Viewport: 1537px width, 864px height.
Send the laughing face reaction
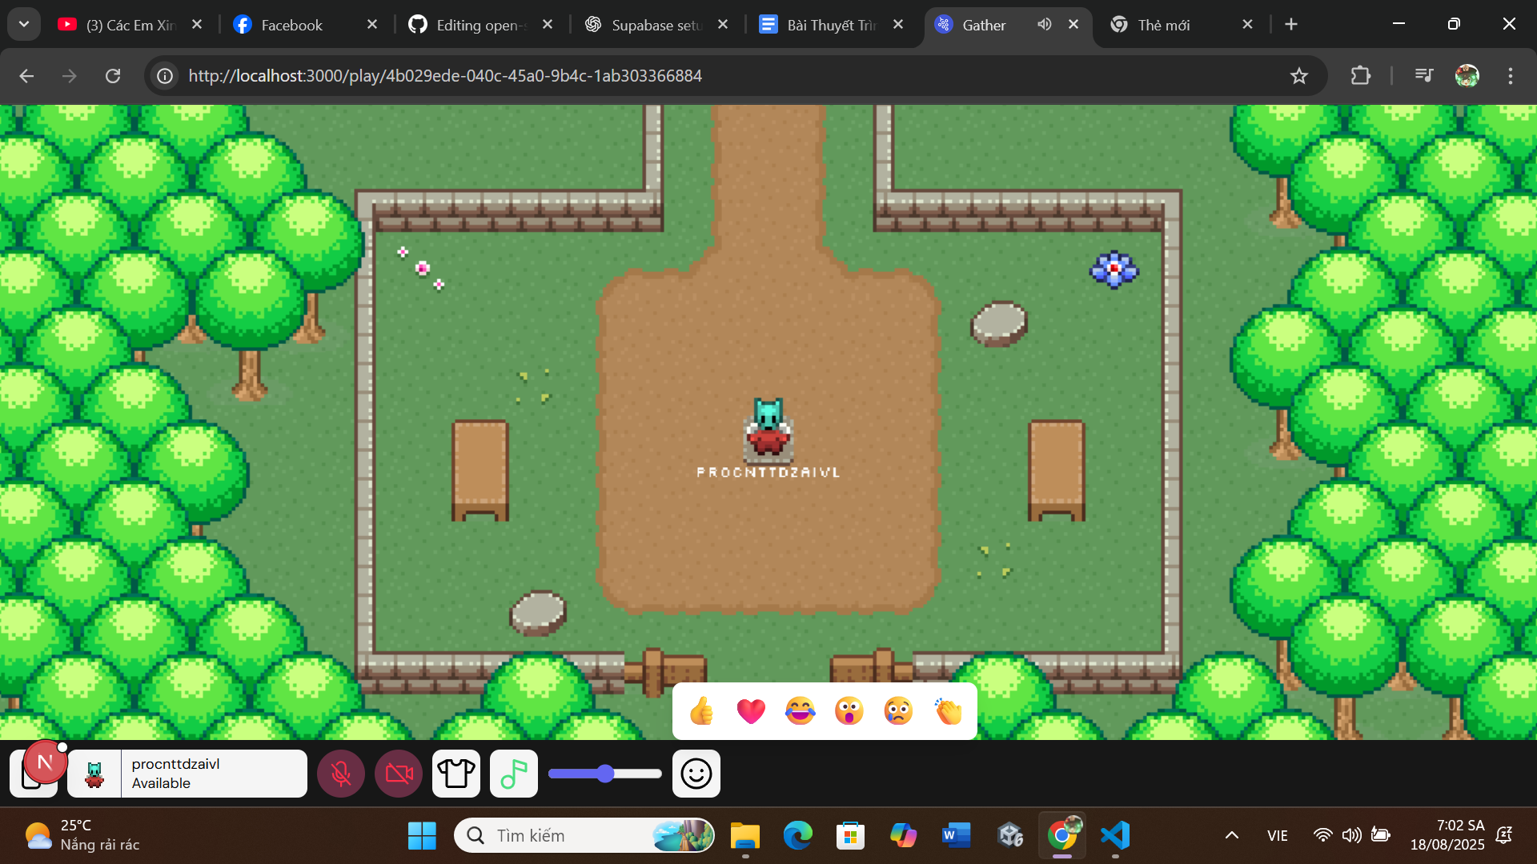800,710
